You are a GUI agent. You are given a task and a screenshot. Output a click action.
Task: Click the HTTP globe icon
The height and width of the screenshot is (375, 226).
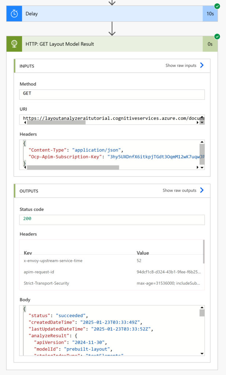point(14,44)
